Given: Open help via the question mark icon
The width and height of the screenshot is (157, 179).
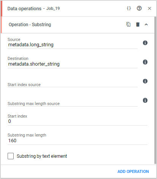Looking at the screenshot, I should tap(139, 8).
